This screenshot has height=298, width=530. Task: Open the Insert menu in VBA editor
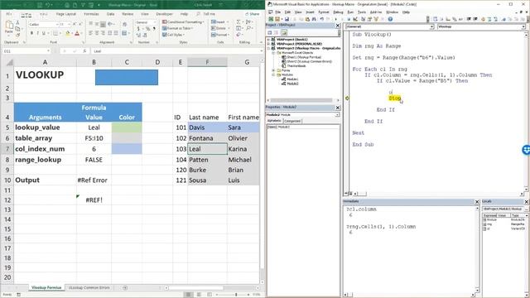point(310,12)
